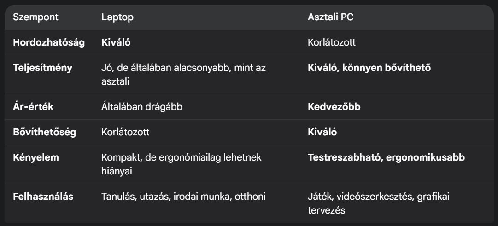The width and height of the screenshot is (498, 226).
Task: Select the Hordozhatóság row label
Action: 49,42
